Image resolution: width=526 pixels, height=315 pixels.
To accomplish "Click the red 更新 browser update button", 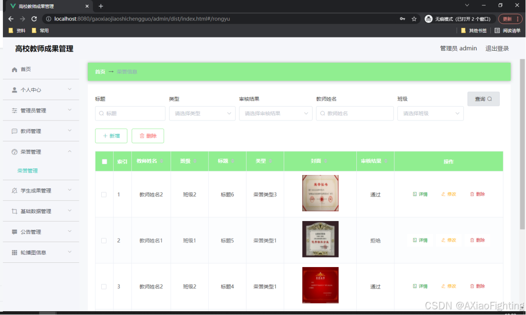I will [x=510, y=19].
